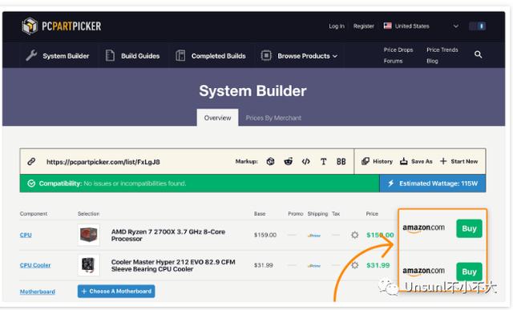Select the Reddit markup icon
This screenshot has height=310, width=513.
pyautogui.click(x=289, y=161)
